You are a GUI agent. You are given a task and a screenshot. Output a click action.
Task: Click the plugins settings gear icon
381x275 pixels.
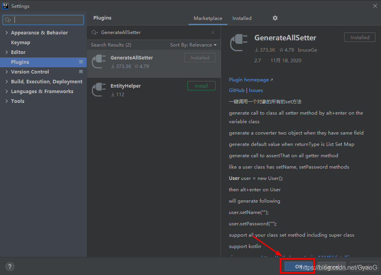click(275, 18)
